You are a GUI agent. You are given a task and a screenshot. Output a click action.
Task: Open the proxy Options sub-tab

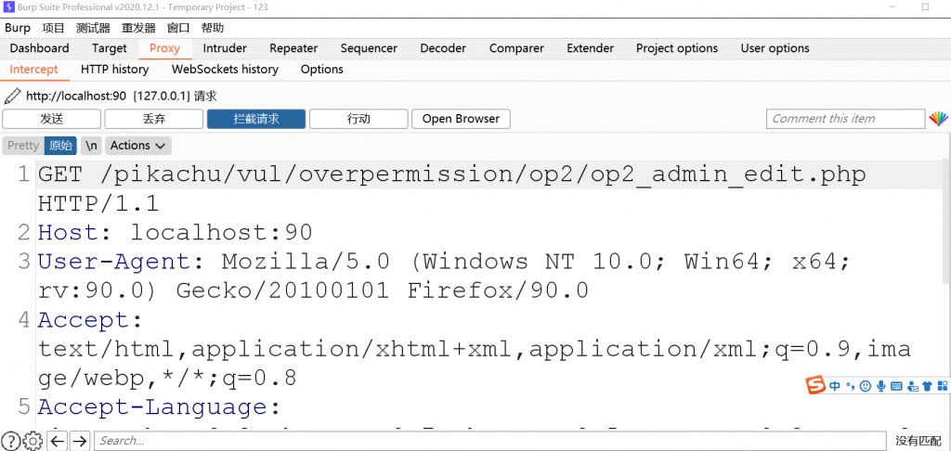click(322, 69)
